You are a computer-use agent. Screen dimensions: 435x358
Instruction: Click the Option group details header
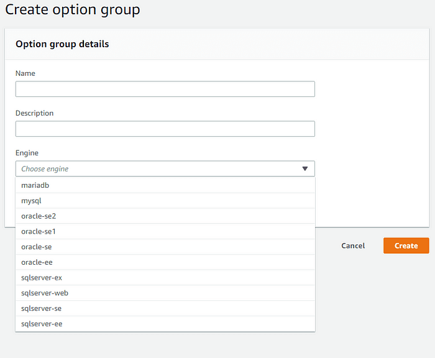point(62,44)
